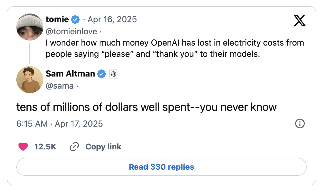The width and height of the screenshot is (323, 193).
Task: Click Sam's reply text "tens of millions"
Action: point(146,107)
